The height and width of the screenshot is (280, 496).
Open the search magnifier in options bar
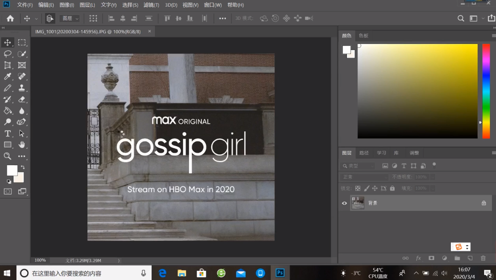461,18
